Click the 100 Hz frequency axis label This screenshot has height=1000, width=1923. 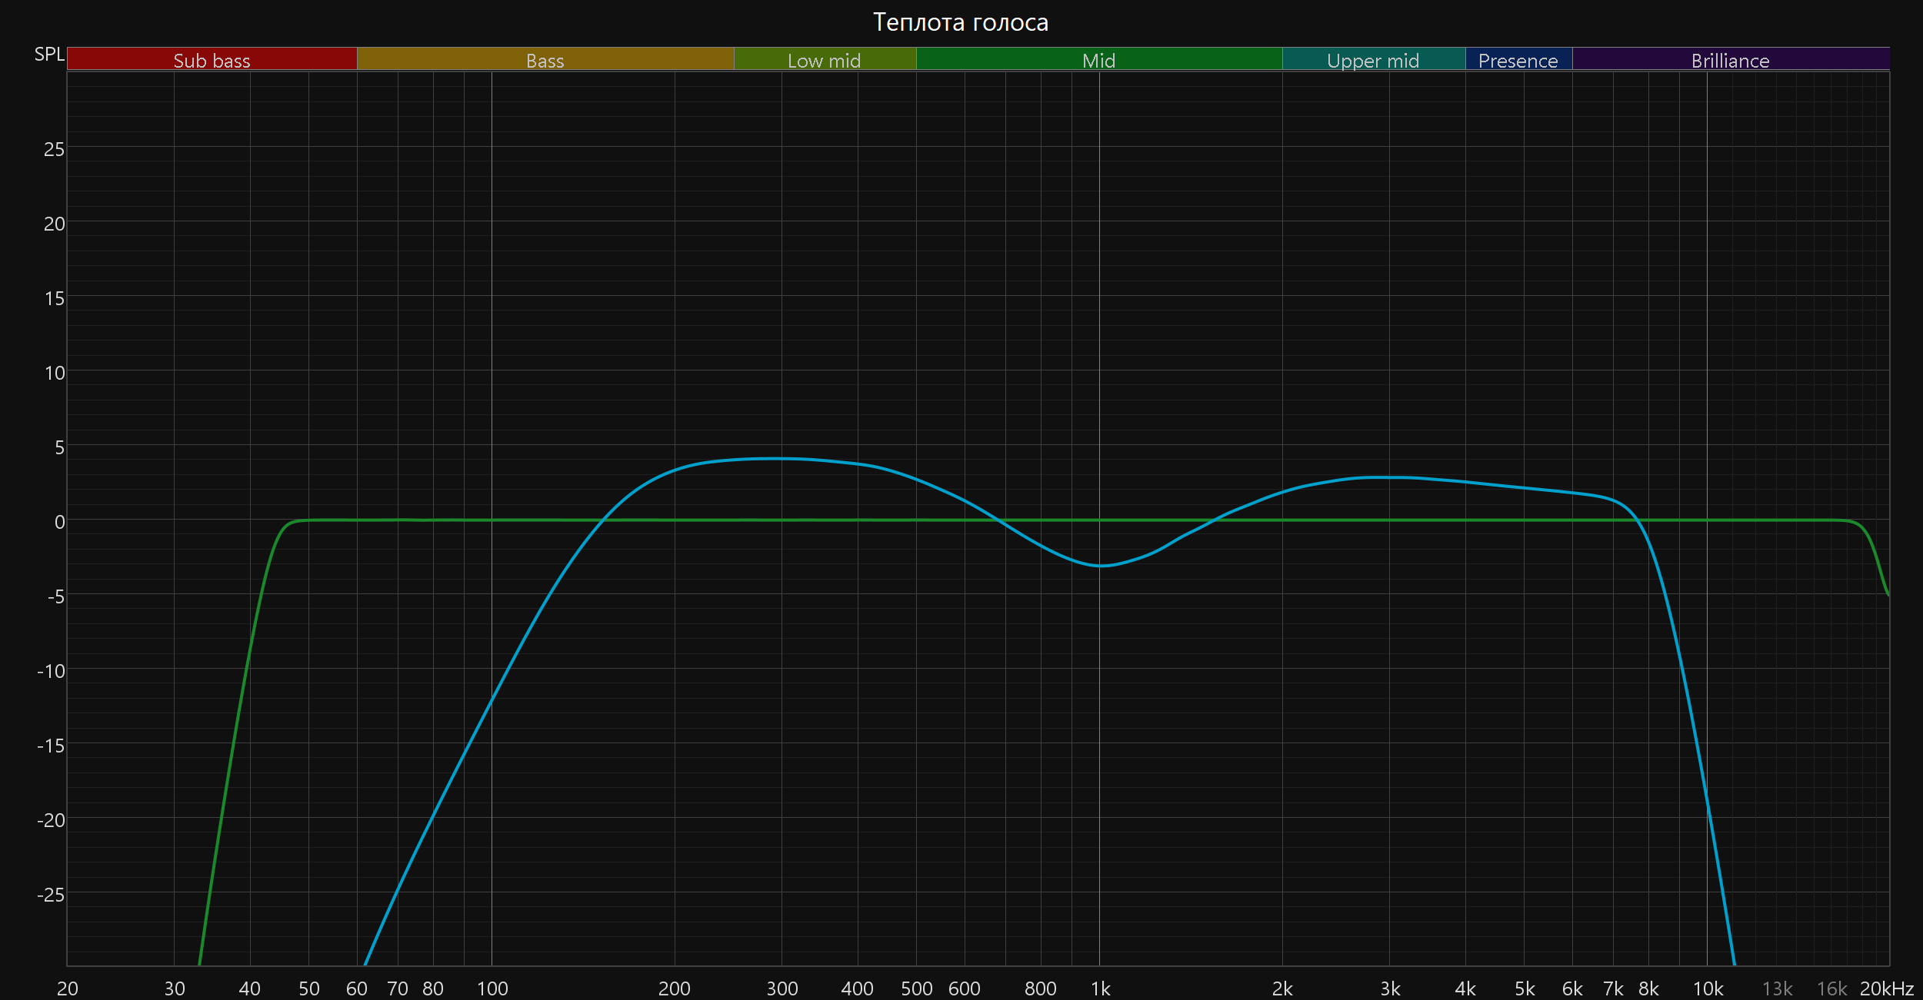tap(492, 989)
